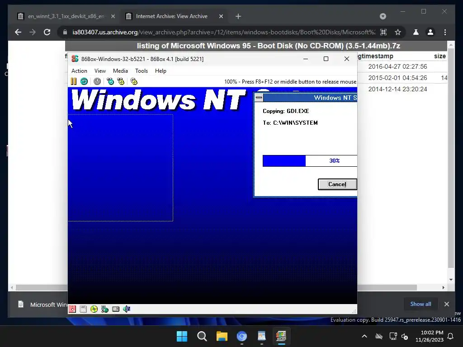Image resolution: width=463 pixels, height=347 pixels.
Task: Open the 86Box Action menu
Action: point(79,71)
